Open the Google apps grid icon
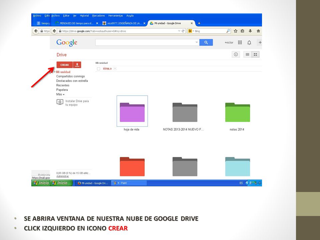 [x=240, y=42]
